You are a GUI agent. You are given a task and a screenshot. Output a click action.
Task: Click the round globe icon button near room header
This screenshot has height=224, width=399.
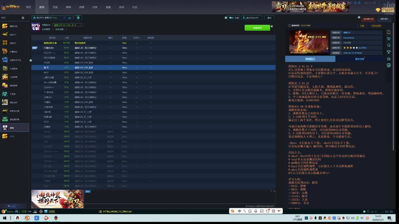pyautogui.click(x=78, y=18)
